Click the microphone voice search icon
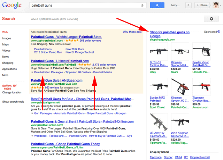The width and height of the screenshot is (223, 160). click(x=142, y=6)
